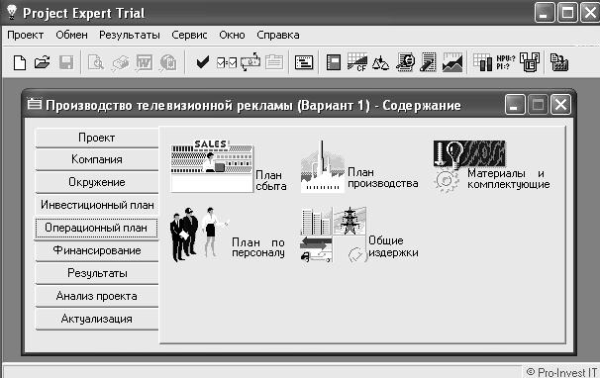Minimize the Содержание child window

pos(515,105)
